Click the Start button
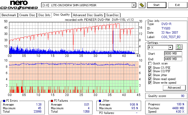The width and height of the screenshot is (188, 115). click(157, 5)
